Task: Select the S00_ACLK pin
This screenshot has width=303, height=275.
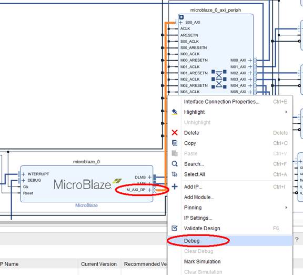Action: pos(189,42)
